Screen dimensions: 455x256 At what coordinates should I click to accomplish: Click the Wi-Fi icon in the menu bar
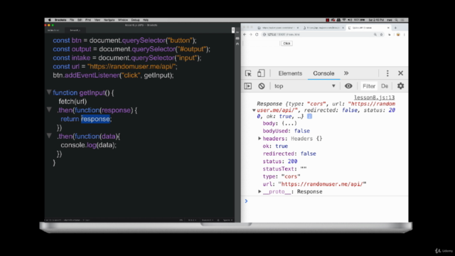tap(344, 20)
